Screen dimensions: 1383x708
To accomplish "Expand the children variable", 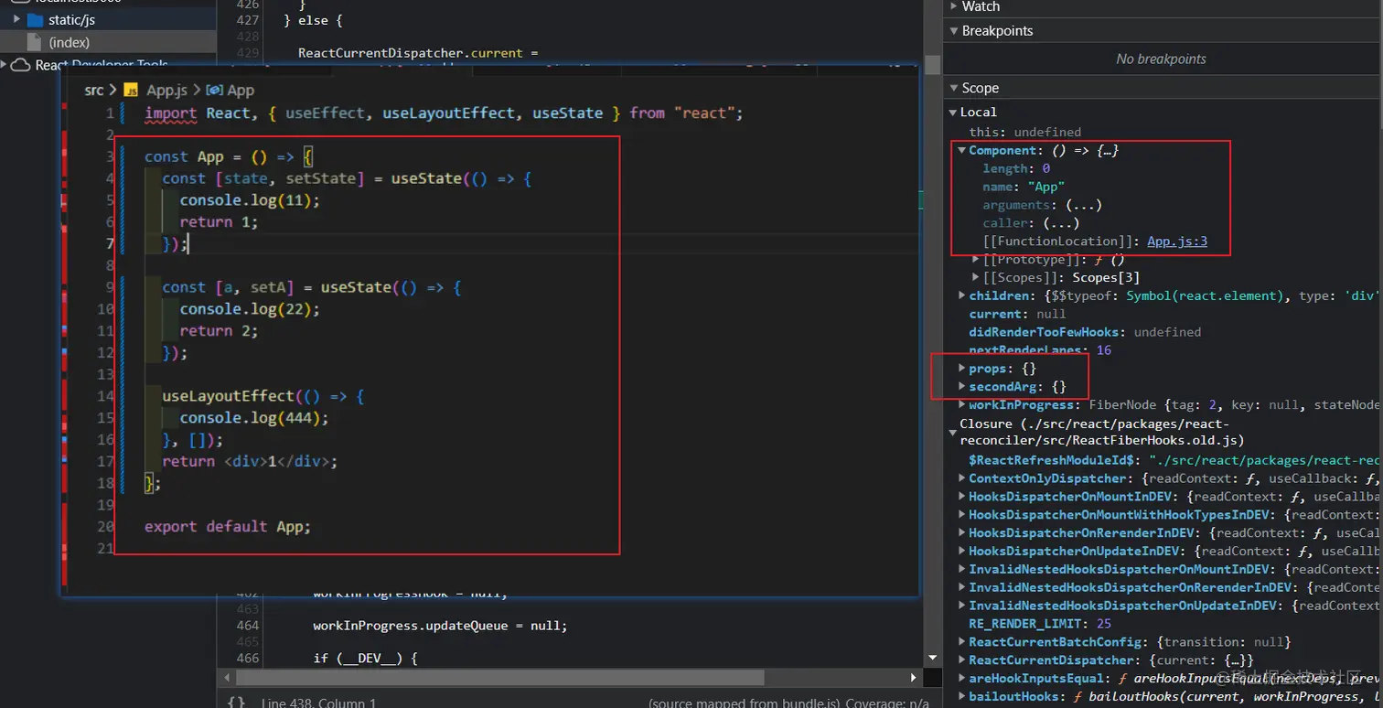I will [x=961, y=295].
